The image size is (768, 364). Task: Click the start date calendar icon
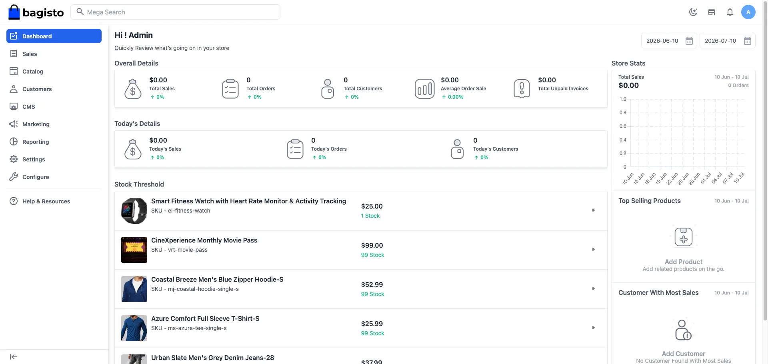[689, 41]
